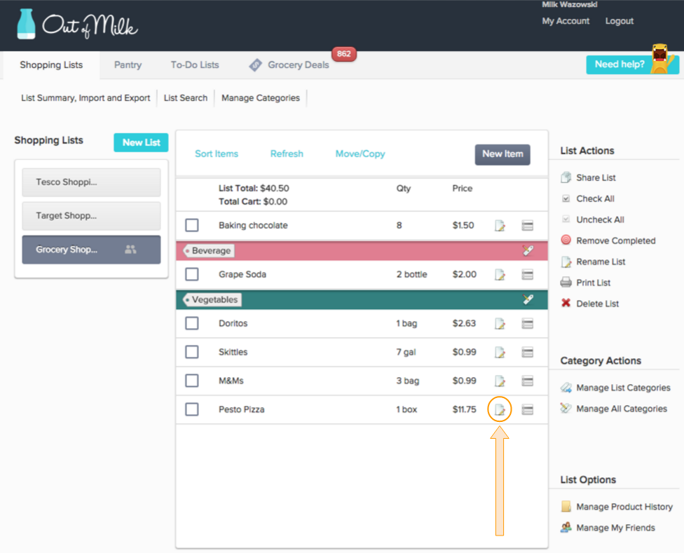Check the Grape Soda checkbox

click(x=192, y=274)
